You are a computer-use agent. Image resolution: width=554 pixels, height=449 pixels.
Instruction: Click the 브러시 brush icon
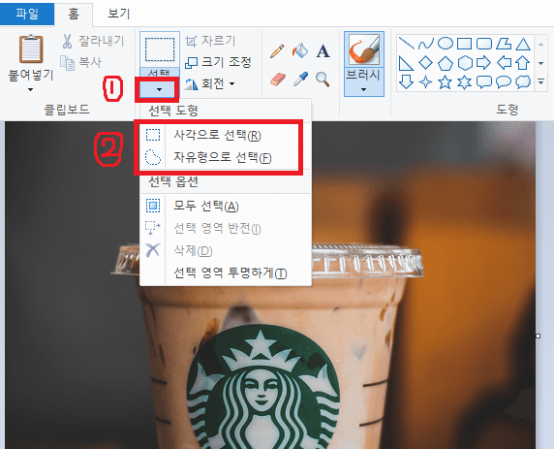[364, 49]
